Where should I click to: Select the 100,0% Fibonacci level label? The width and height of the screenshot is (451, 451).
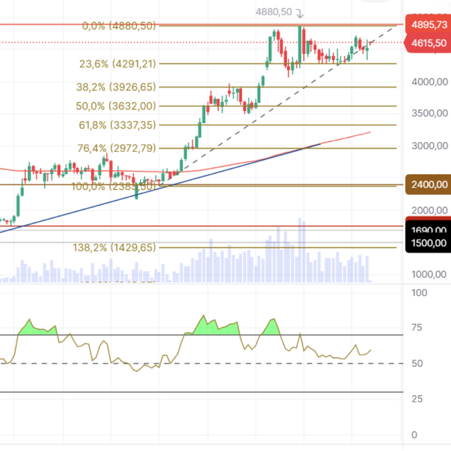pyautogui.click(x=114, y=186)
